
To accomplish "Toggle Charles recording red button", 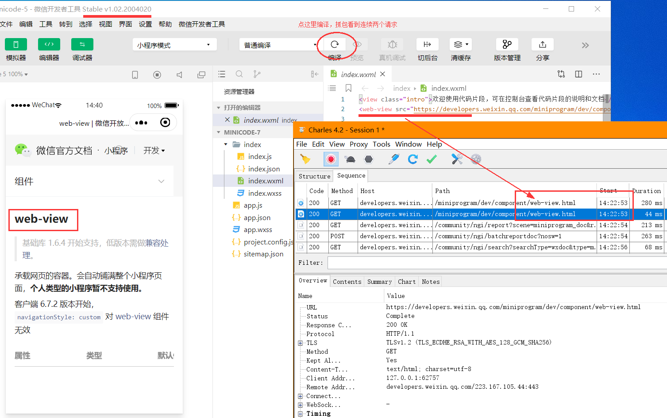I will point(331,159).
